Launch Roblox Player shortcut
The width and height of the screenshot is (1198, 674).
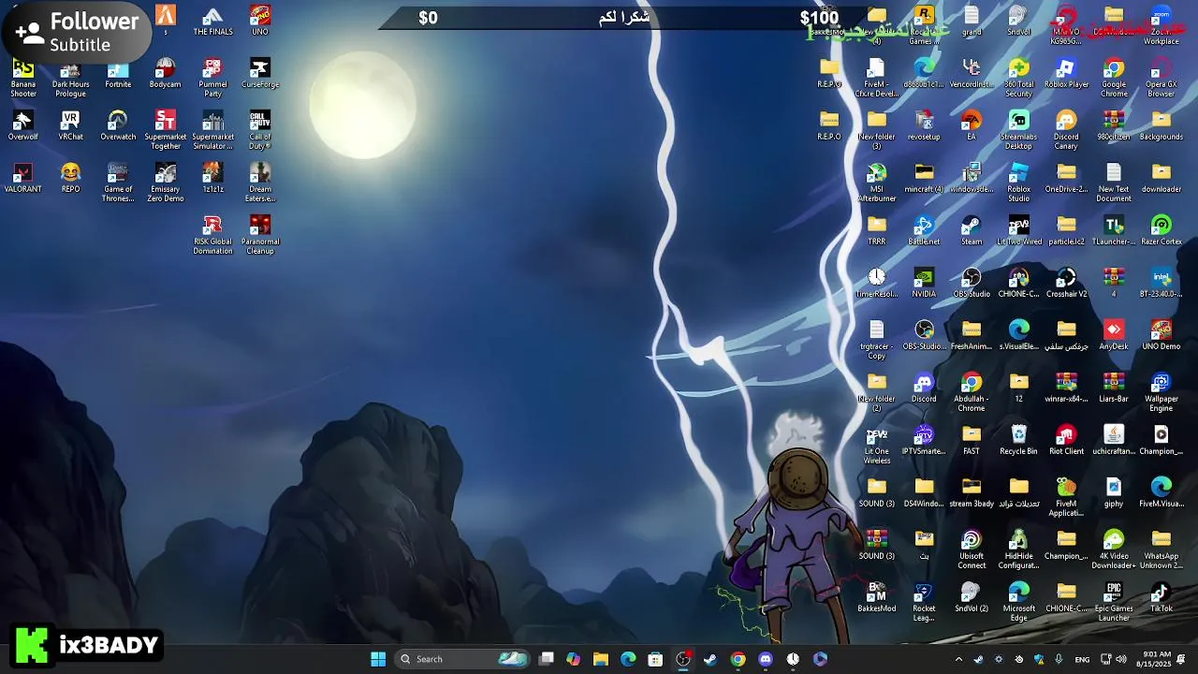(x=1066, y=73)
